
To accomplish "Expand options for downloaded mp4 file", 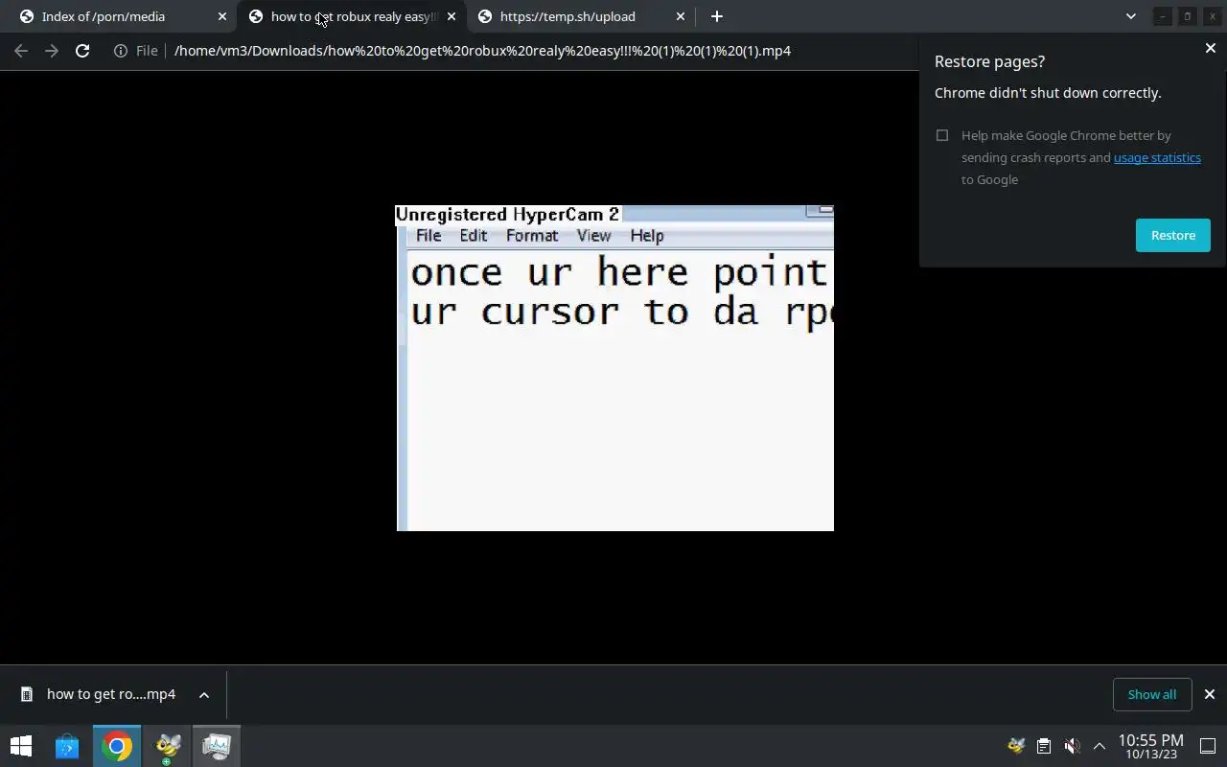I will 204,695.
